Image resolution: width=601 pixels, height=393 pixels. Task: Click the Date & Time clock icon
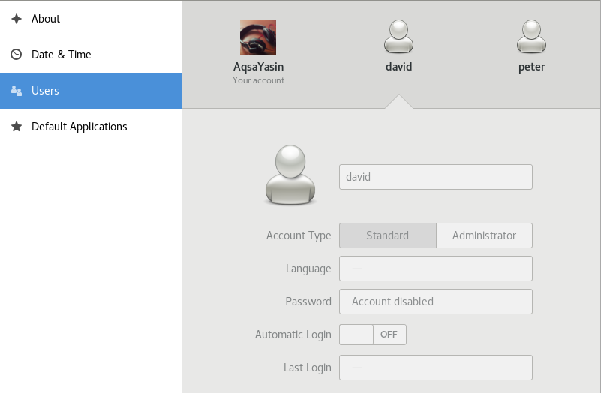(16, 55)
